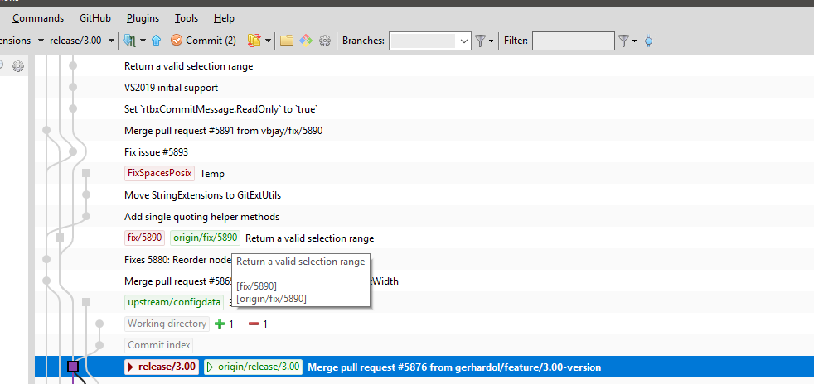Open settings gear icon in toolbar

pos(325,41)
